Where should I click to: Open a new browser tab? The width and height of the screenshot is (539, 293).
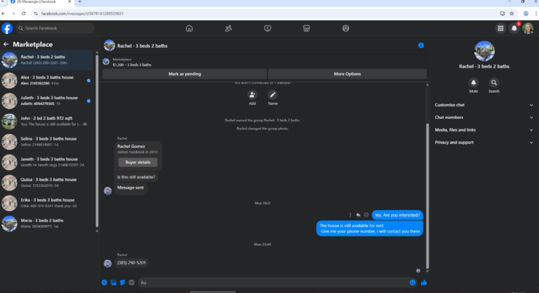(80, 2)
